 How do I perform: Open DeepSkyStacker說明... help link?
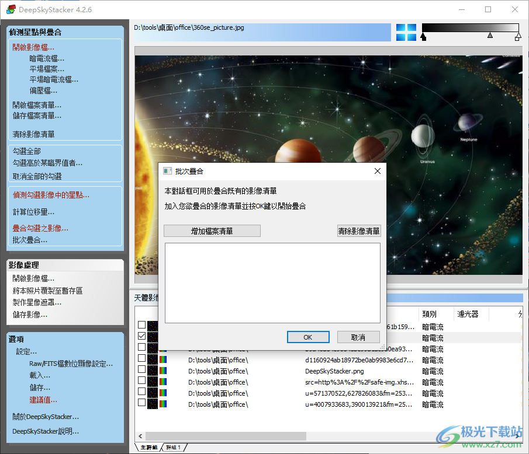[46, 431]
